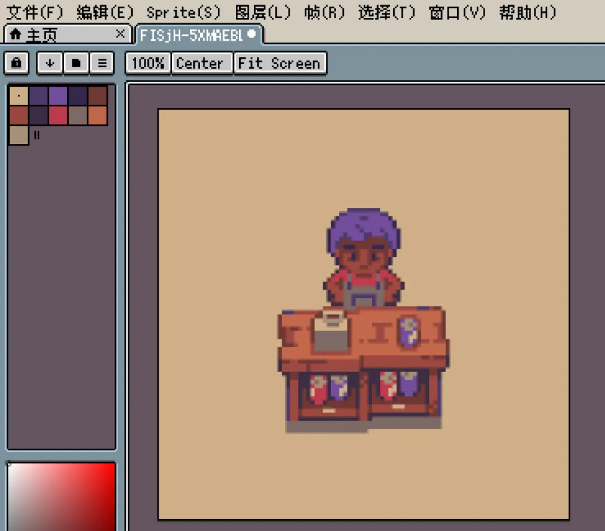Click the down-arrow sort icon above the palette
This screenshot has height=531, width=605.
pyautogui.click(x=49, y=63)
